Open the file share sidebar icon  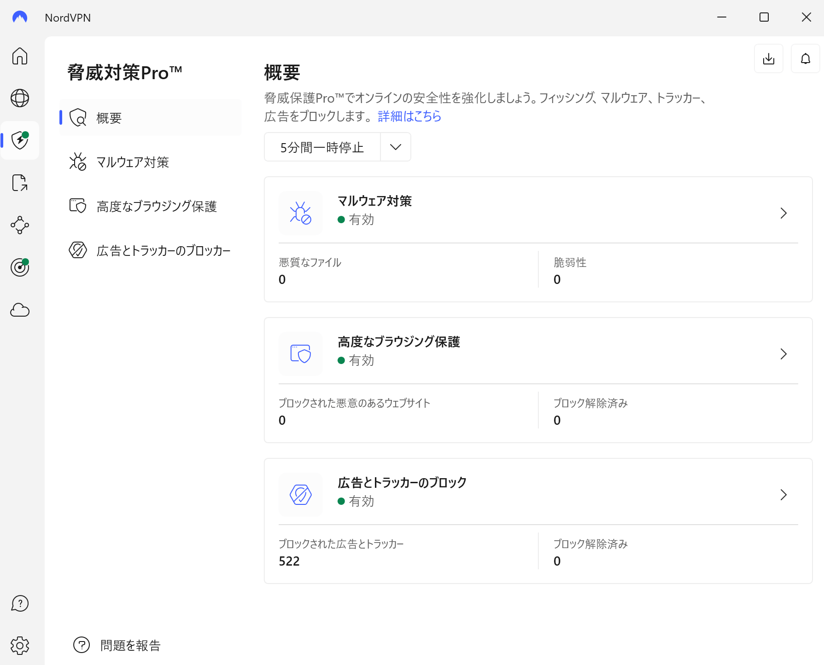pos(20,183)
